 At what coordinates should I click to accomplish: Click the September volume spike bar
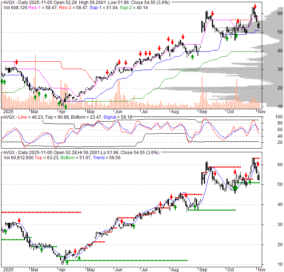(x=202, y=93)
